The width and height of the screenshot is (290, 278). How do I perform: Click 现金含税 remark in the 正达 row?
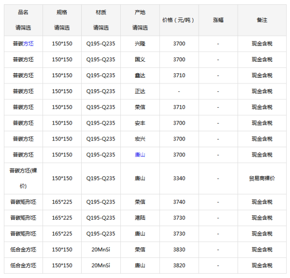(x=262, y=91)
